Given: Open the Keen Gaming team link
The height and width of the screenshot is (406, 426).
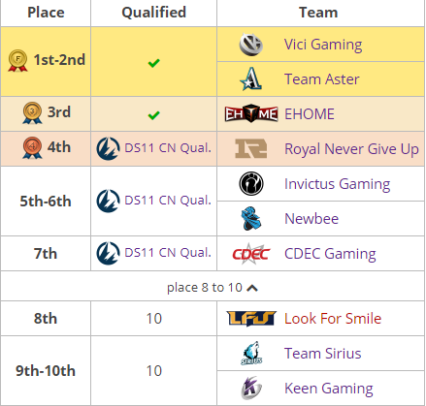Looking at the screenshot, I should pyautogui.click(x=329, y=389).
